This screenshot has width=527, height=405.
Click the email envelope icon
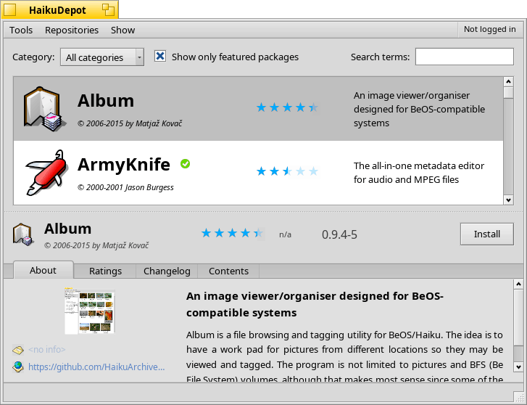(x=18, y=350)
